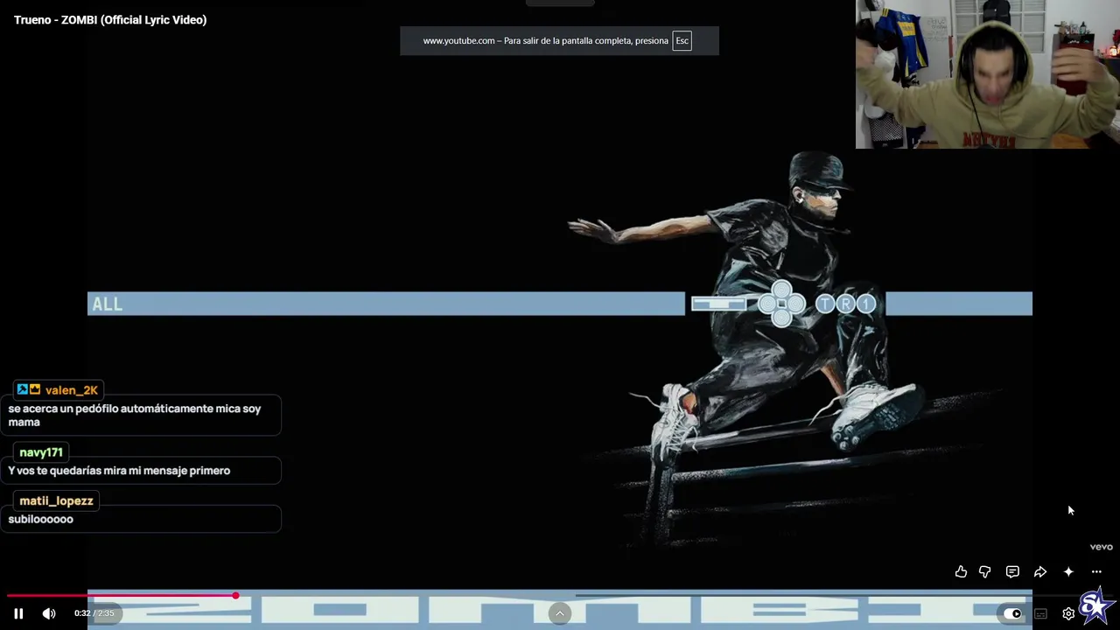Viewport: 1120px width, 630px height.
Task: Click badge icons beside valen_2K
Action: pyautogui.click(x=29, y=389)
